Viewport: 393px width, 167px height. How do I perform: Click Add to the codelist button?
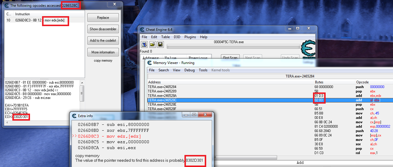(x=103, y=41)
